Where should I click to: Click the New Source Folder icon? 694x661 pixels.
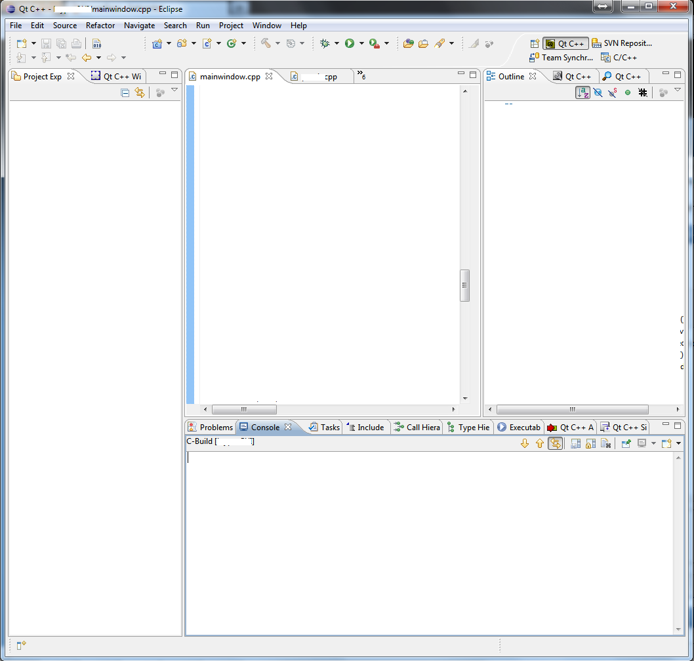(182, 43)
